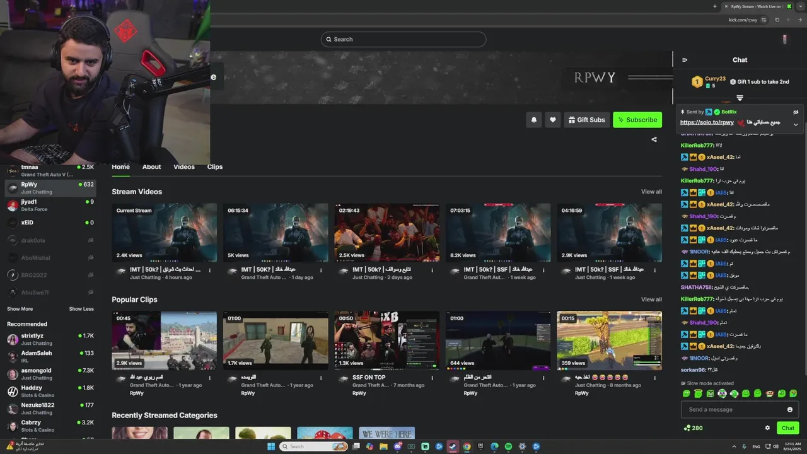Image resolution: width=807 pixels, height=454 pixels.
Task: Open options menu for the 02:19:43 video
Action: (x=433, y=271)
